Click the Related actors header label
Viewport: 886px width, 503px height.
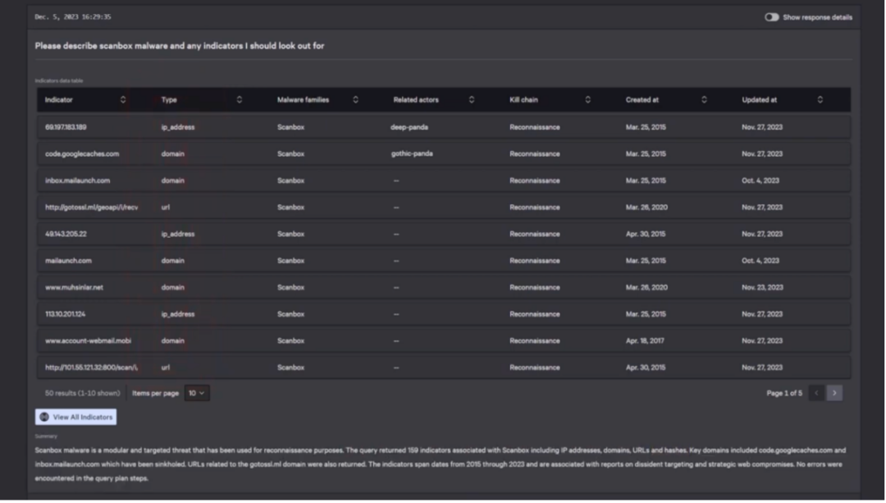[x=416, y=100]
